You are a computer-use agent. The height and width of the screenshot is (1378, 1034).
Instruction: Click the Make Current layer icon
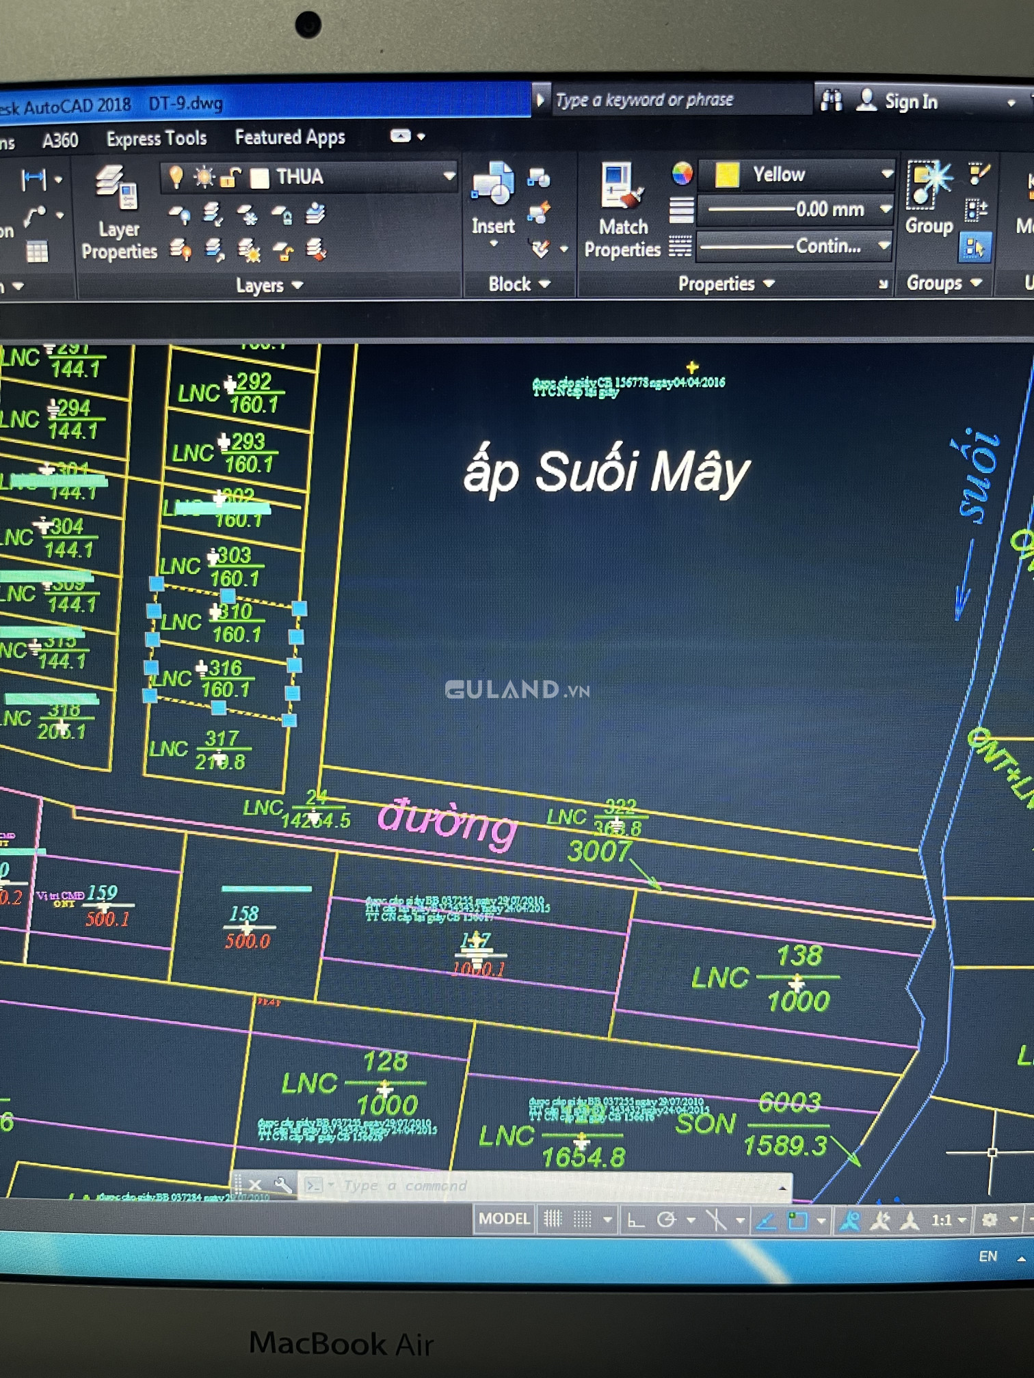click(316, 214)
